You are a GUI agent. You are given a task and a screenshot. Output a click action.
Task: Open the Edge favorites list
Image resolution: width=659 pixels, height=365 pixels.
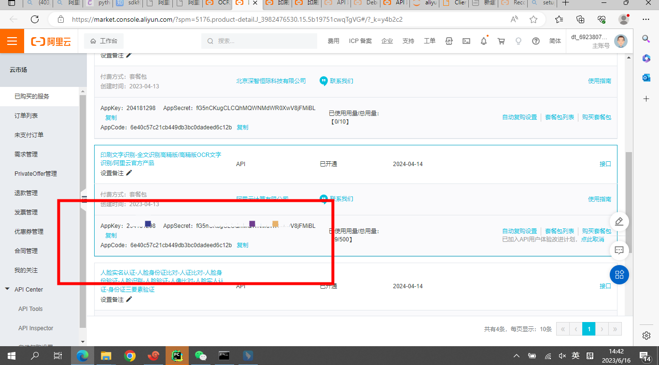click(x=559, y=19)
